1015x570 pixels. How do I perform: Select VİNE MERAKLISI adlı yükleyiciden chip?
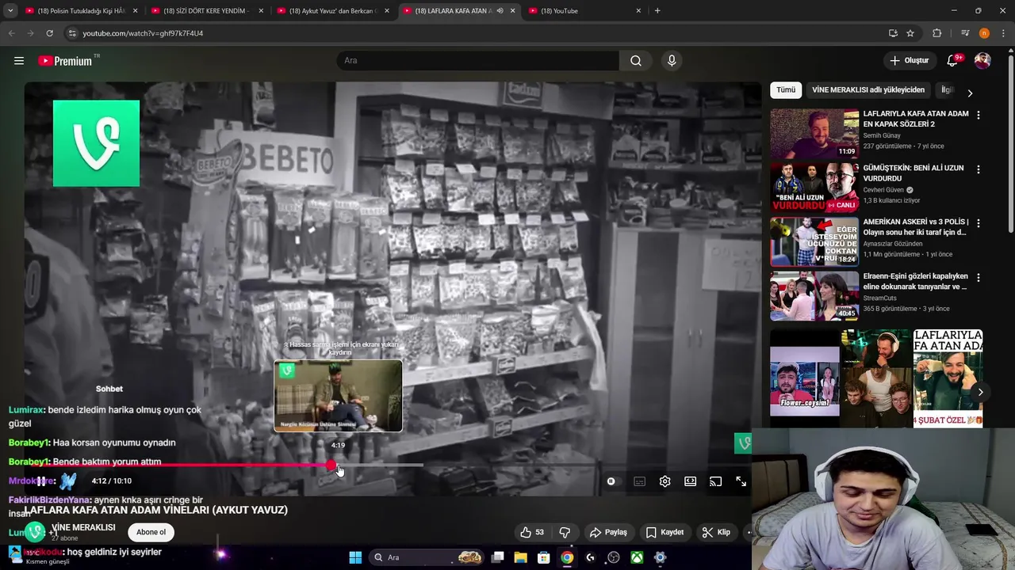pos(868,90)
